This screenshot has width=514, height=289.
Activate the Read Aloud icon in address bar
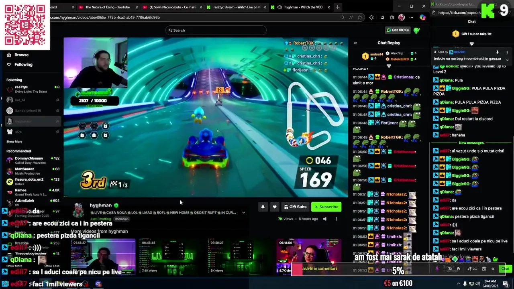click(351, 17)
